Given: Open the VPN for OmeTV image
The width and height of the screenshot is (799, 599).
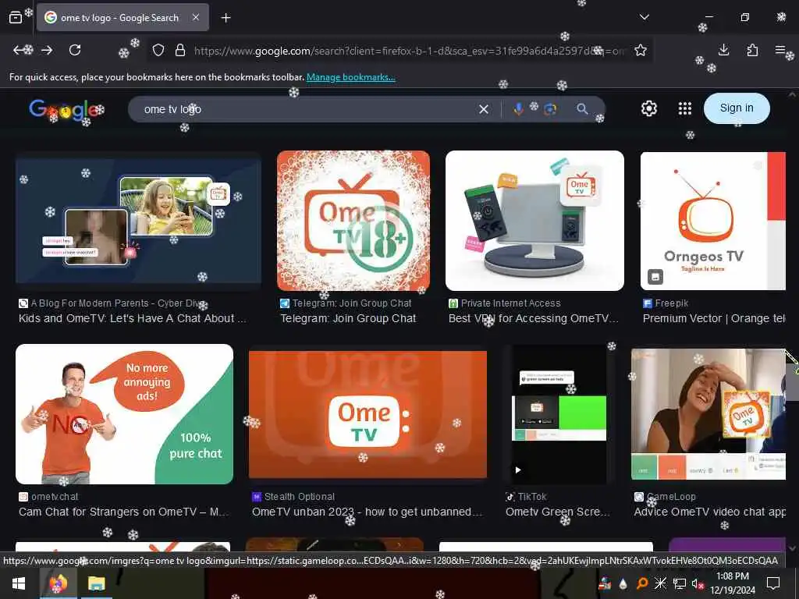Looking at the screenshot, I should click(534, 221).
